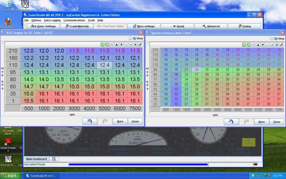This screenshot has height=179, width=286.
Task: Click the asterisk multiply icon in AFR Targets toolbar
Action: (135, 44)
